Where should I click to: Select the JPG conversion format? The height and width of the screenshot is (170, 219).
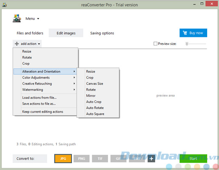[x=63, y=159]
